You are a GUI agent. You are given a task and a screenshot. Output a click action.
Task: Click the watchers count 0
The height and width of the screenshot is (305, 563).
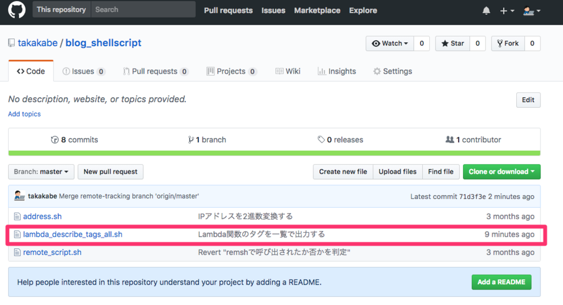pyautogui.click(x=422, y=43)
